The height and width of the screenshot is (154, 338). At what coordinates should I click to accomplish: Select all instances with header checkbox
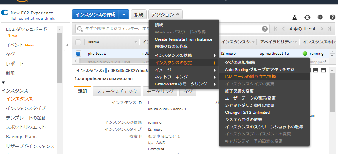tap(78, 42)
